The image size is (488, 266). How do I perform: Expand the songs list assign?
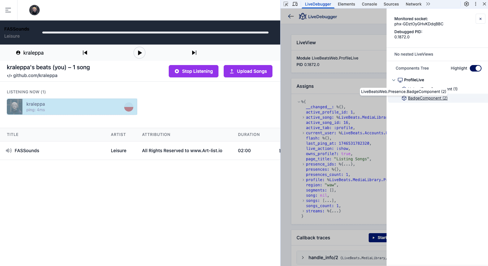click(303, 201)
